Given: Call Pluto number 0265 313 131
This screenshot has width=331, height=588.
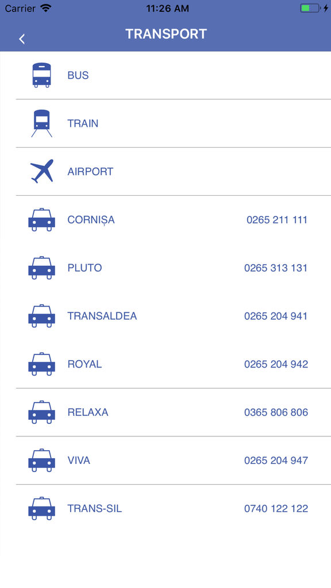Looking at the screenshot, I should [276, 268].
